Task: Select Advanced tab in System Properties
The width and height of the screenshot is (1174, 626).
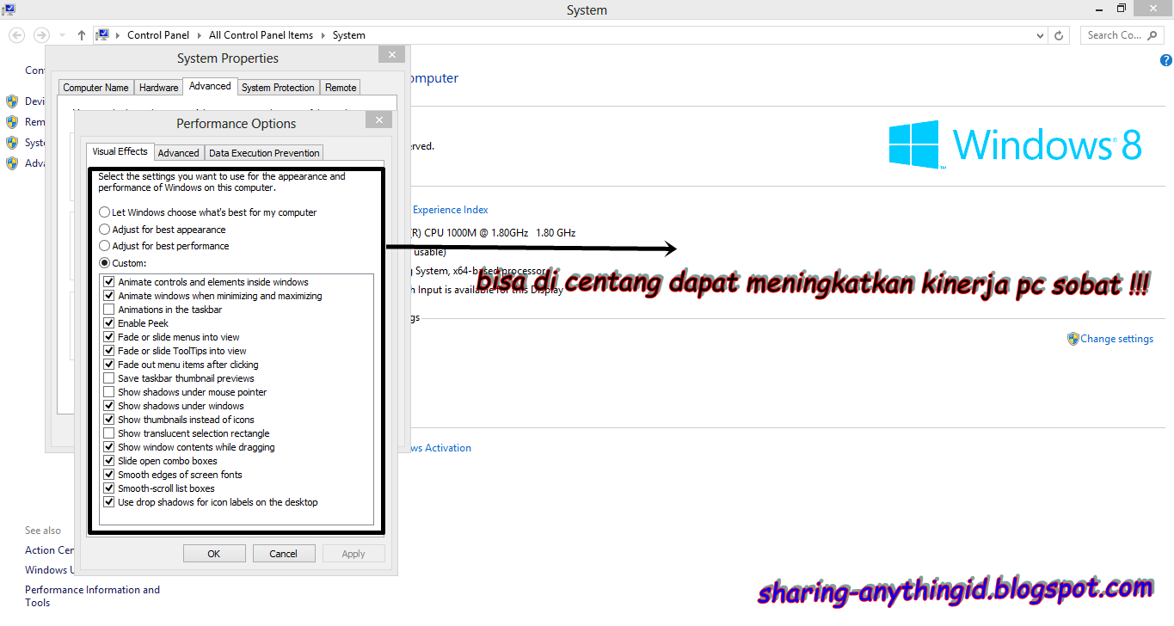Action: coord(210,86)
